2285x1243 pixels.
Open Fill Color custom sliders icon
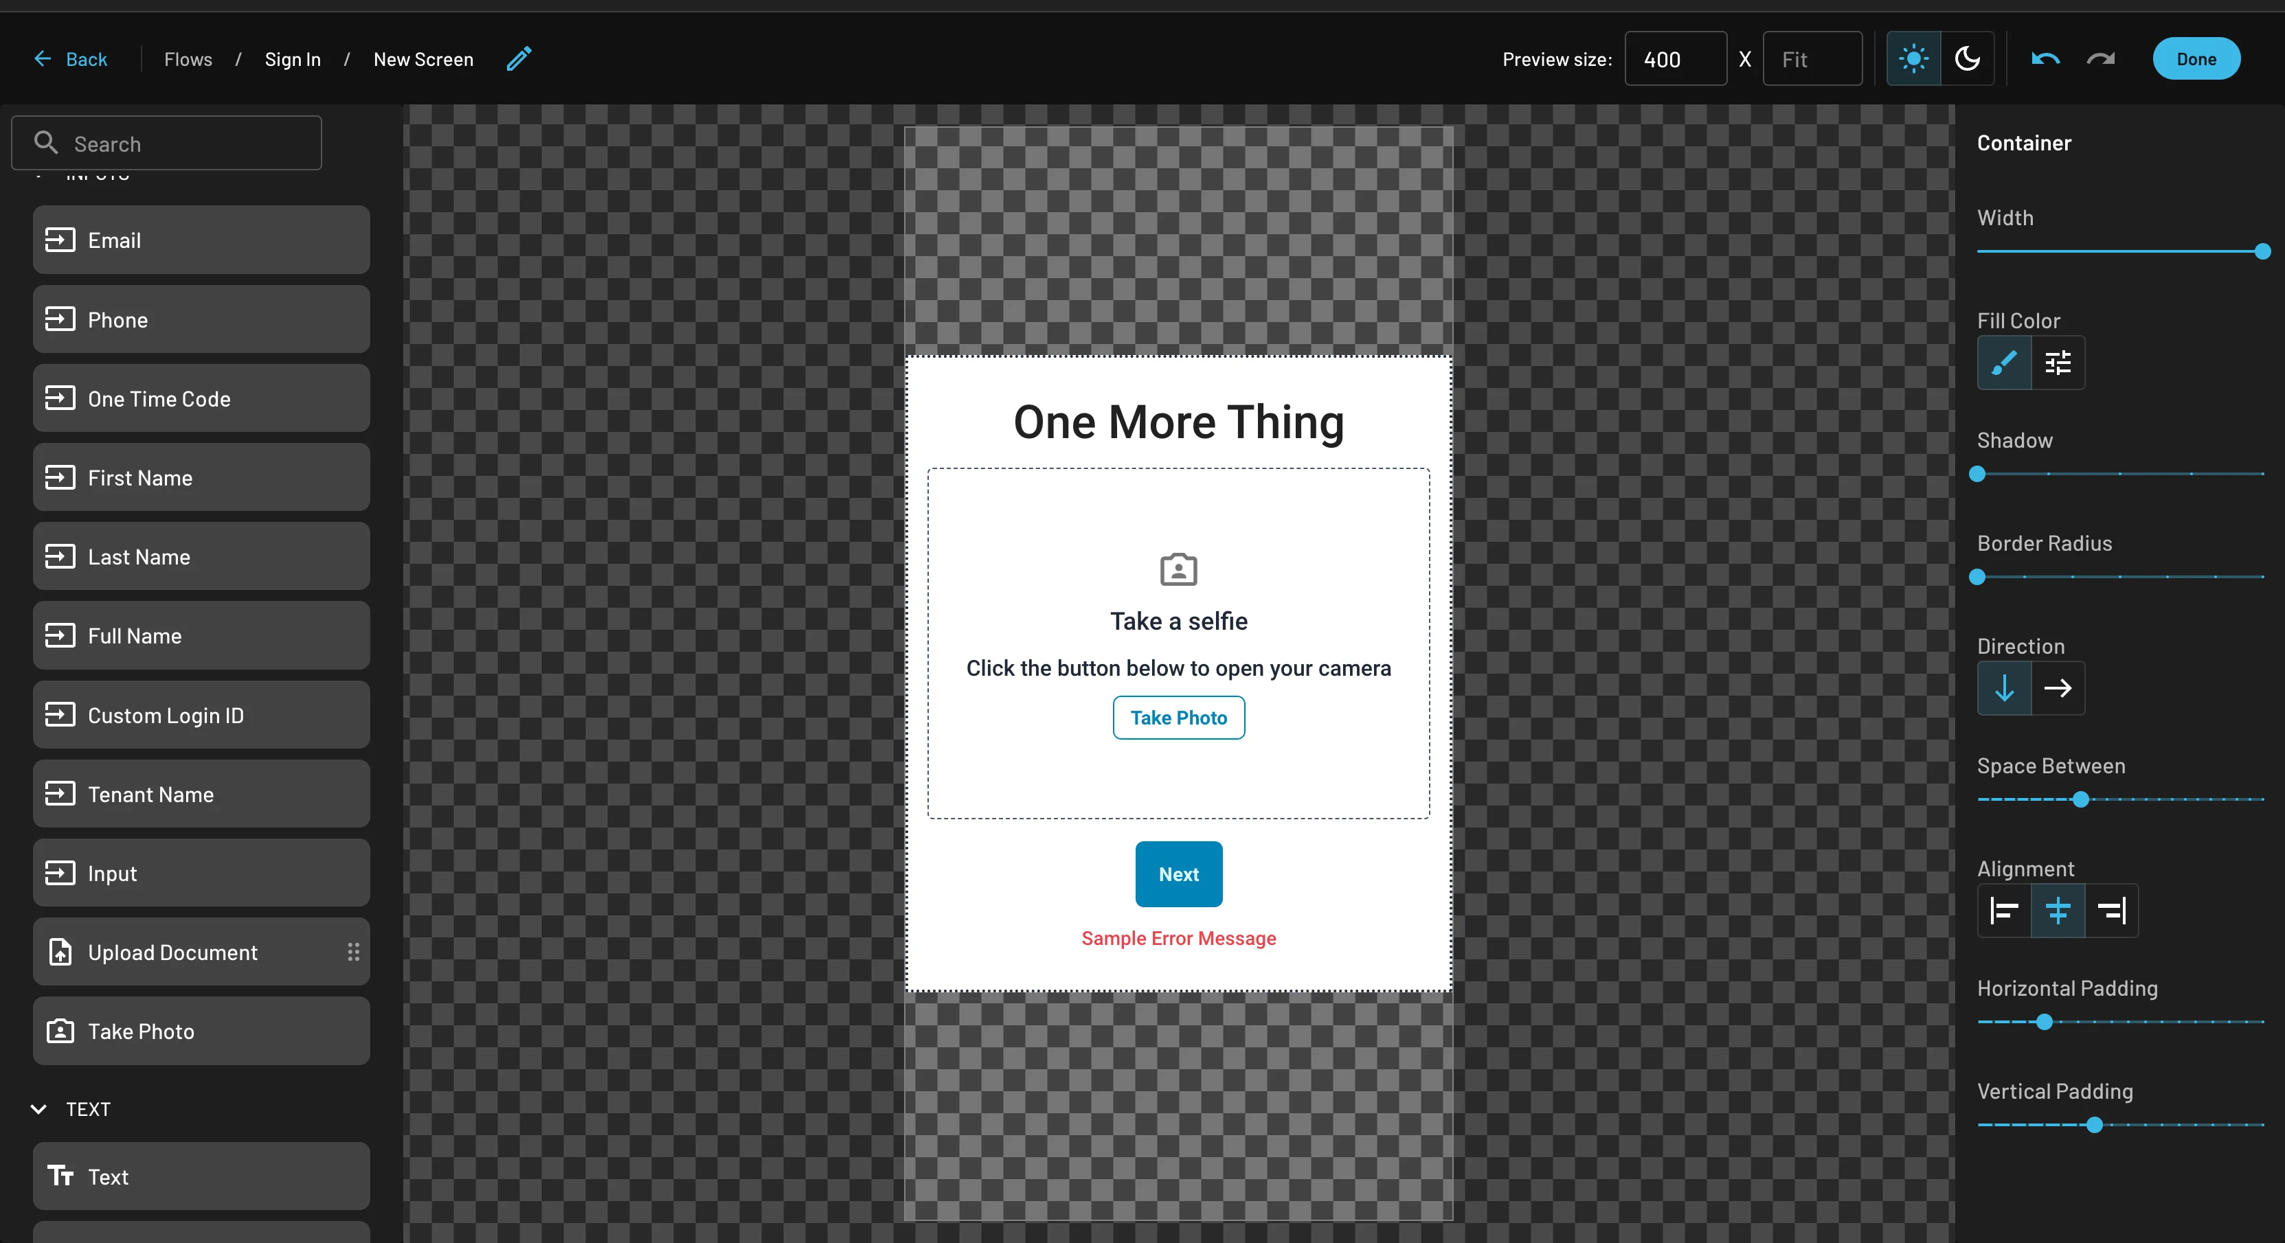tap(2058, 363)
